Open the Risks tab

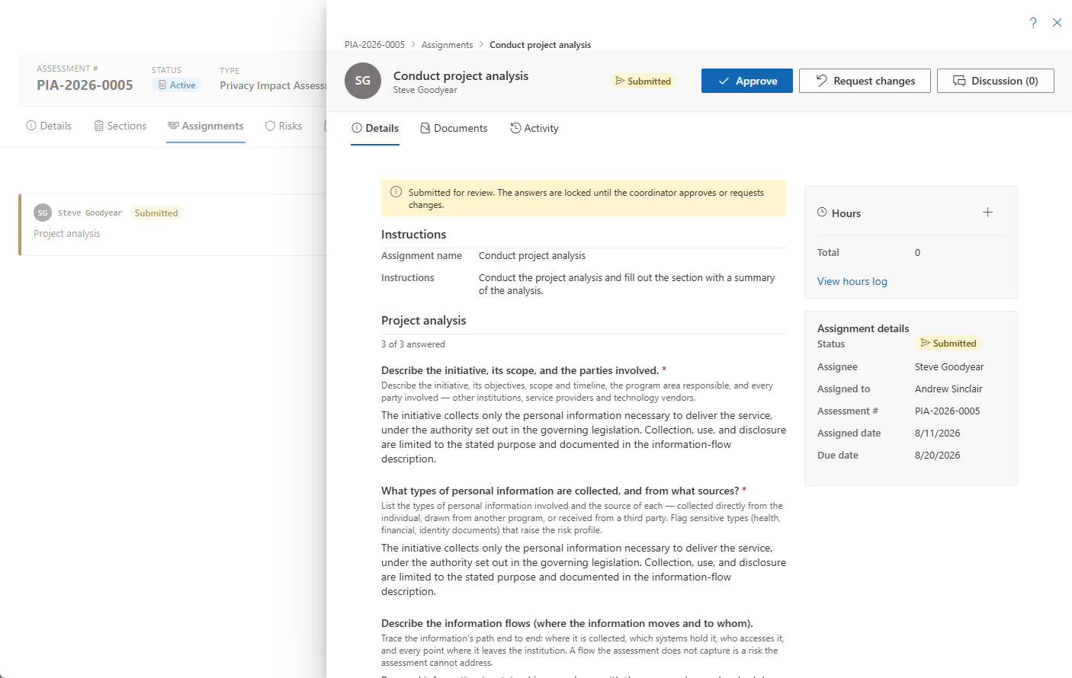[284, 126]
